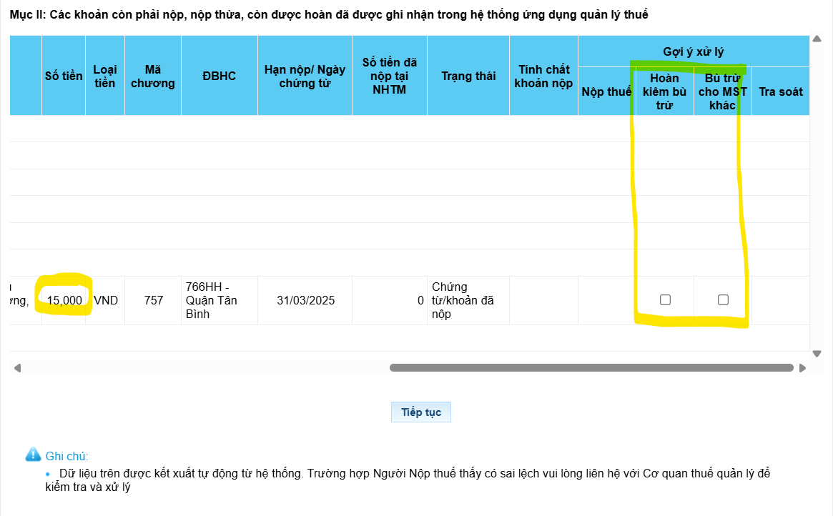Select the 766HH - Quận Tân Bình cell

(x=219, y=300)
